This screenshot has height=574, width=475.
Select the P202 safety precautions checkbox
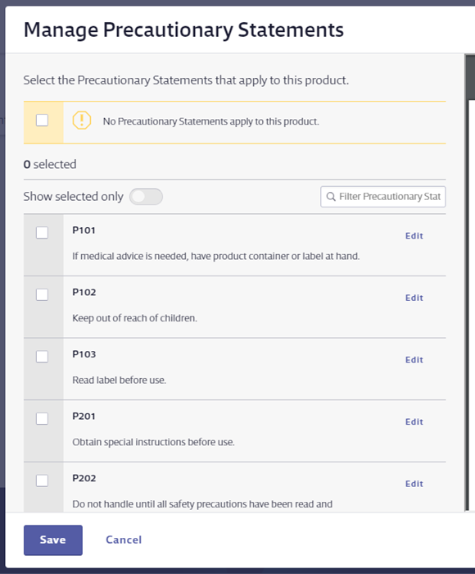pyautogui.click(x=42, y=481)
